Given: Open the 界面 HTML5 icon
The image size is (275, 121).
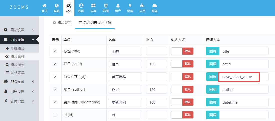Looking at the screenshot, I should 106,6.
